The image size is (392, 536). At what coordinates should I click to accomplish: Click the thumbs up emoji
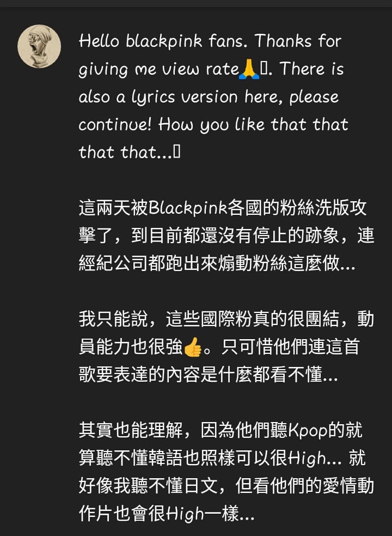pos(193,347)
